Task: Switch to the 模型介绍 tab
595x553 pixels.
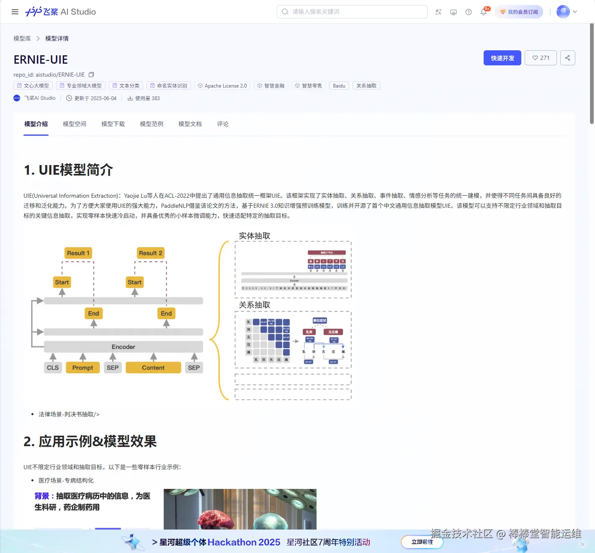Action: pyautogui.click(x=36, y=124)
